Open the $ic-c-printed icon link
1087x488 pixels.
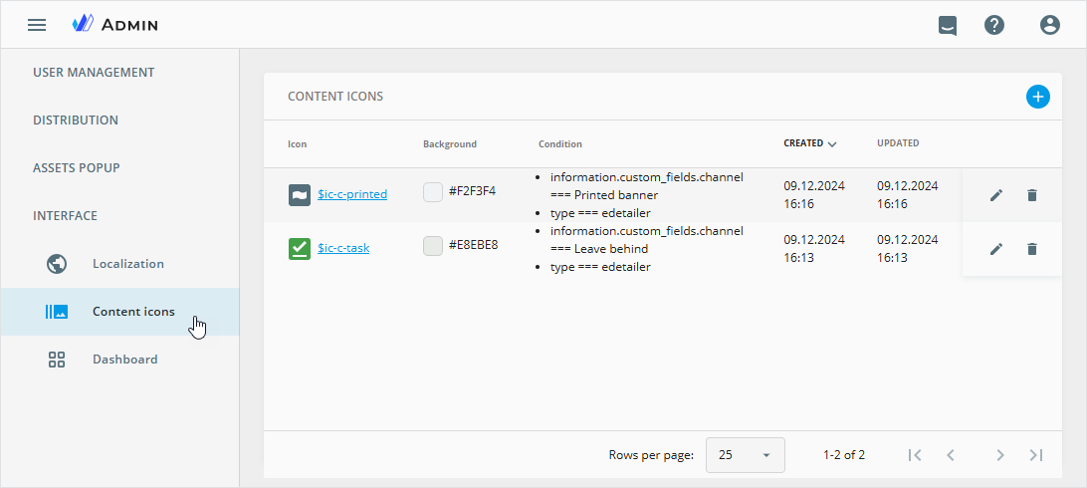352,195
